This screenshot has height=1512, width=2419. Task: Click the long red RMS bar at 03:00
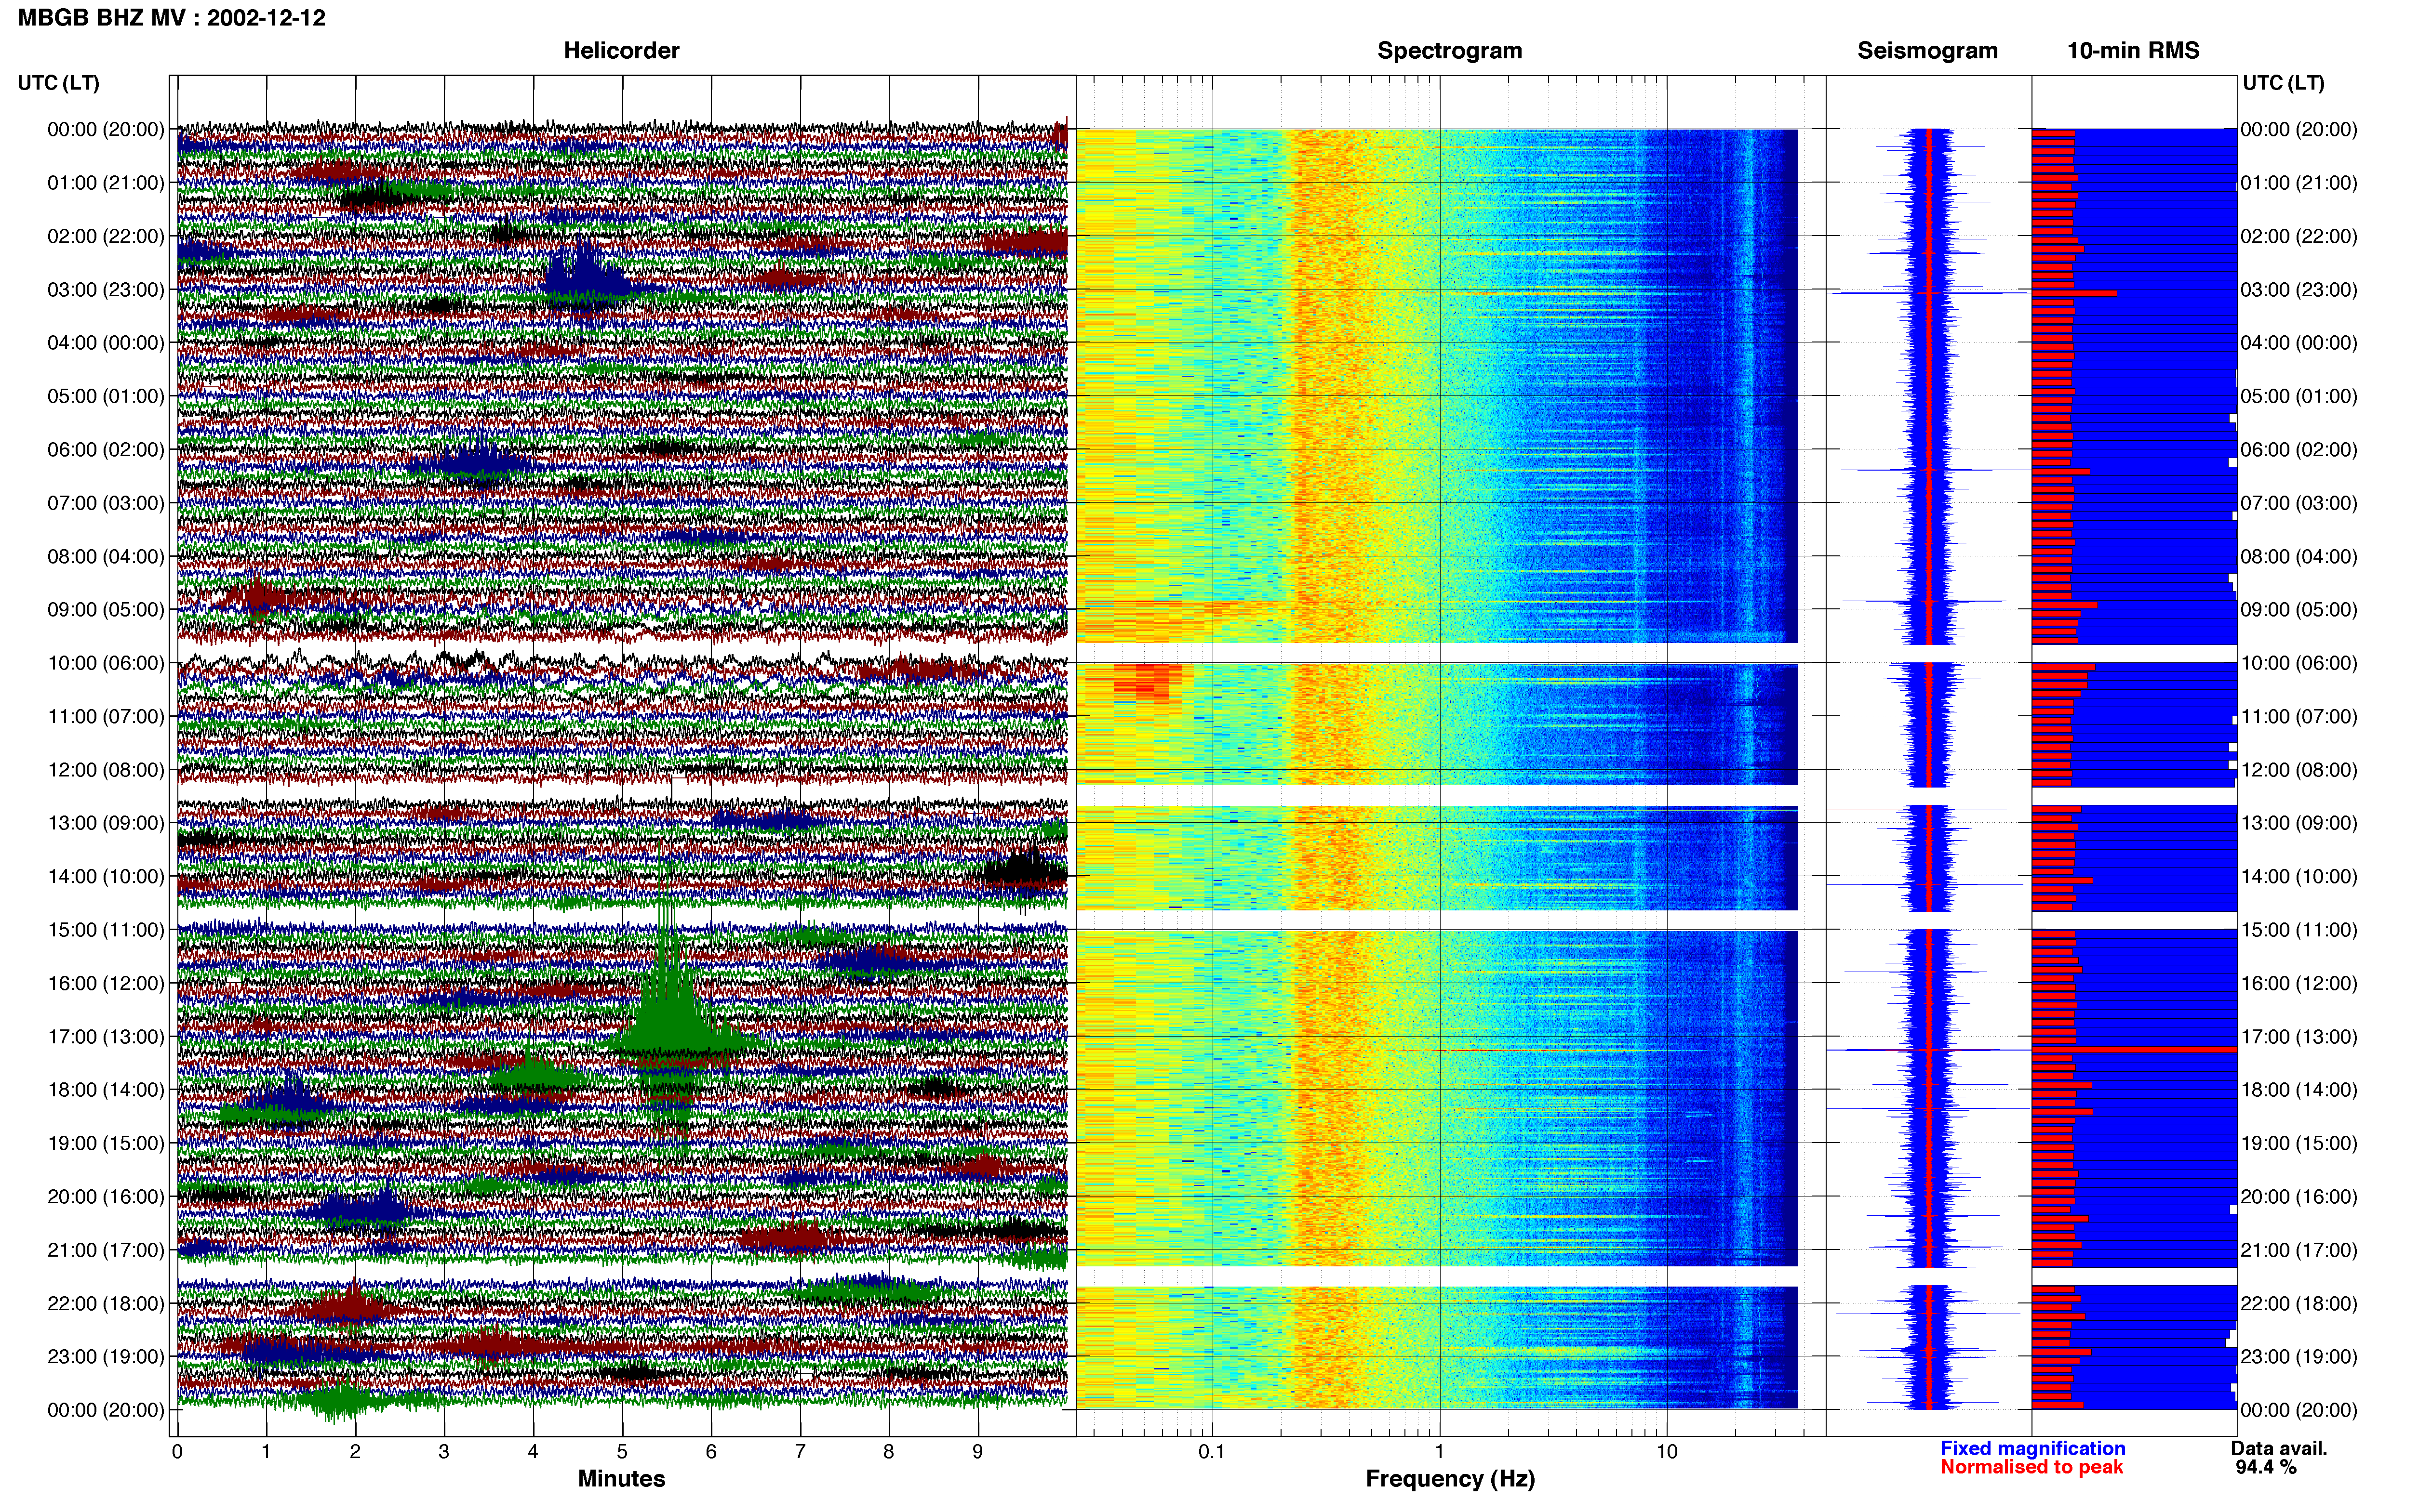pos(2074,293)
